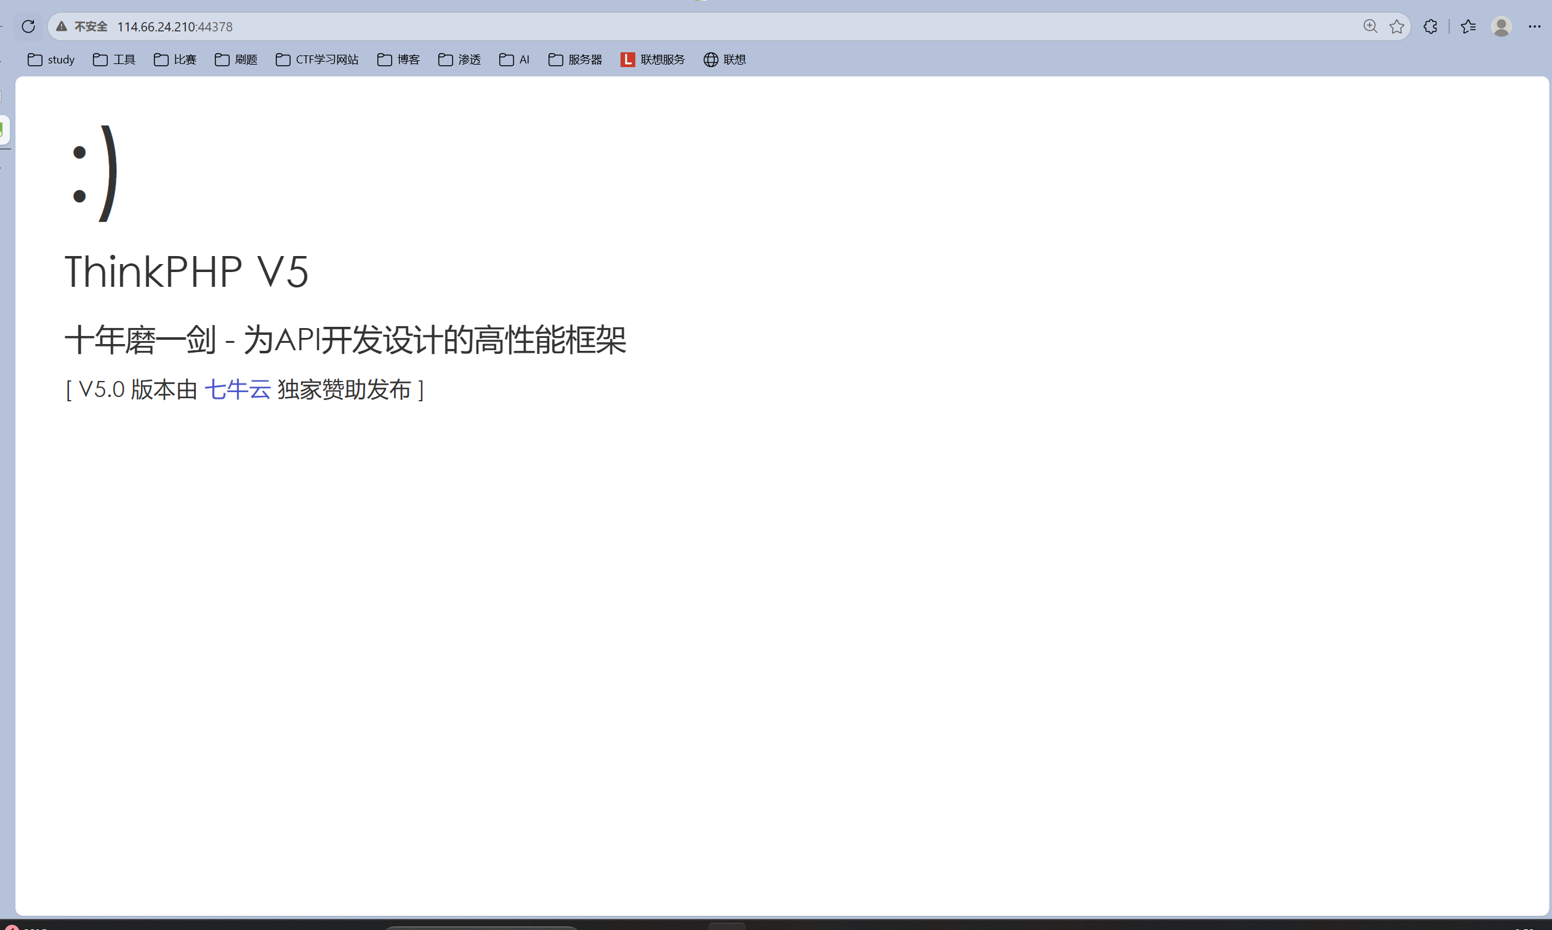1552x930 pixels.
Task: Open the browser settings ellipsis menu
Action: (1534, 26)
